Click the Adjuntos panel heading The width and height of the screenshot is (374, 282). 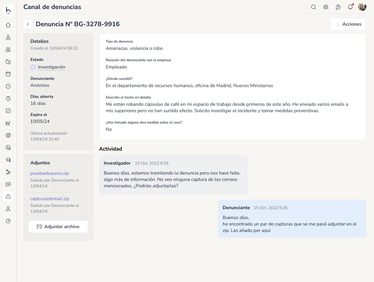[x=40, y=163]
